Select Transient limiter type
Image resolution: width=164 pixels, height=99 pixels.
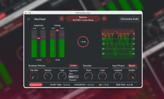[73, 80]
